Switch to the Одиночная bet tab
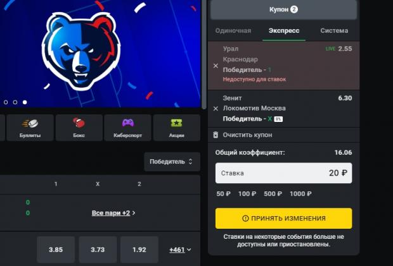 (x=233, y=30)
